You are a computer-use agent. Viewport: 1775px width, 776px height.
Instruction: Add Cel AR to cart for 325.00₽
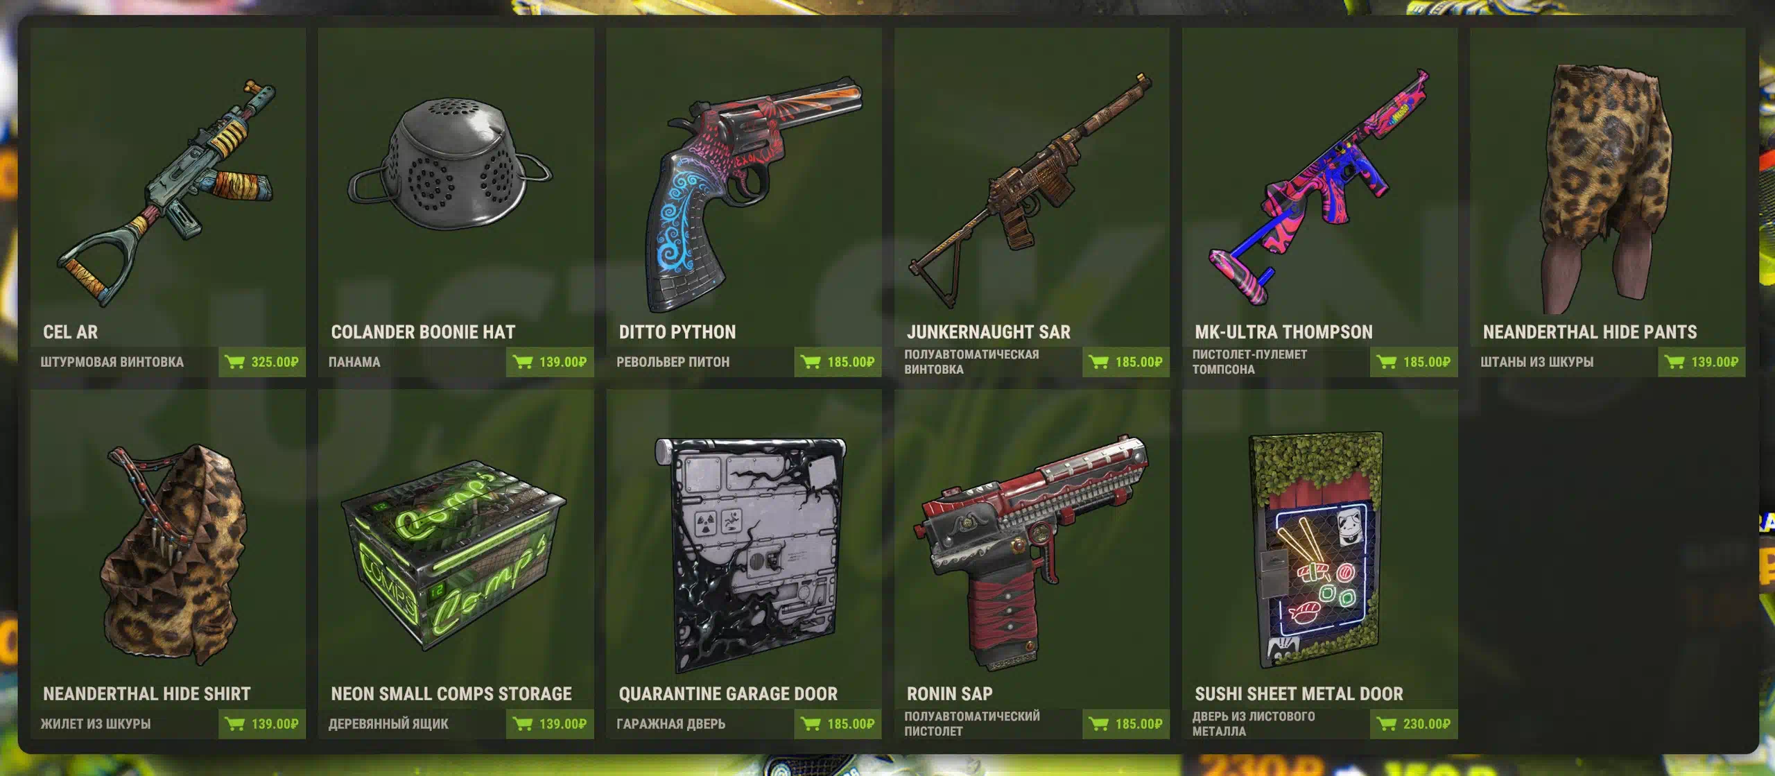pyautogui.click(x=262, y=362)
